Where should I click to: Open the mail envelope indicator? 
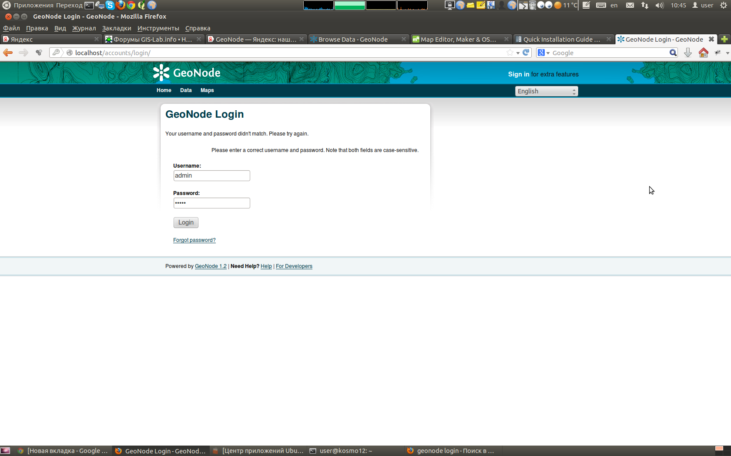(x=630, y=5)
